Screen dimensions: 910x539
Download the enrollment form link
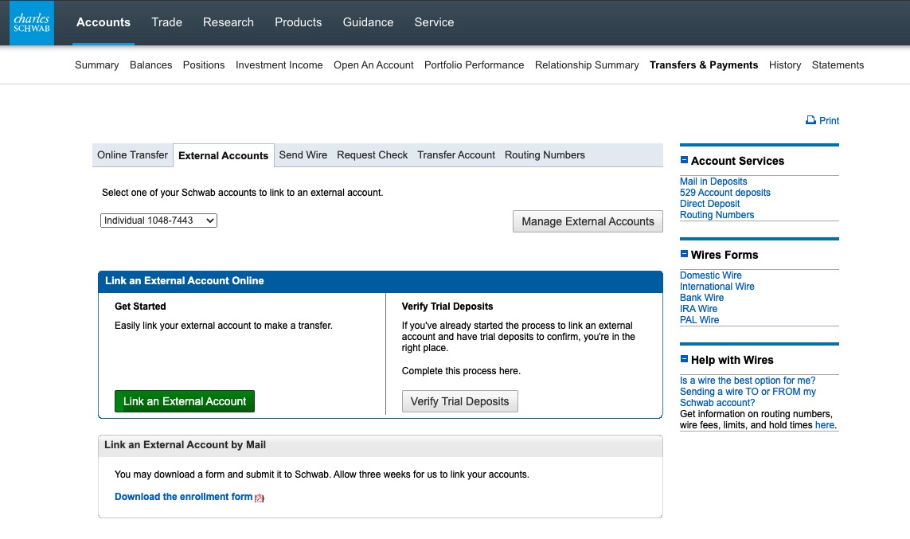pyautogui.click(x=183, y=497)
